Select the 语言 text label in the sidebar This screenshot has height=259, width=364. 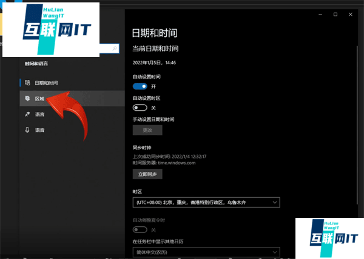(39, 114)
